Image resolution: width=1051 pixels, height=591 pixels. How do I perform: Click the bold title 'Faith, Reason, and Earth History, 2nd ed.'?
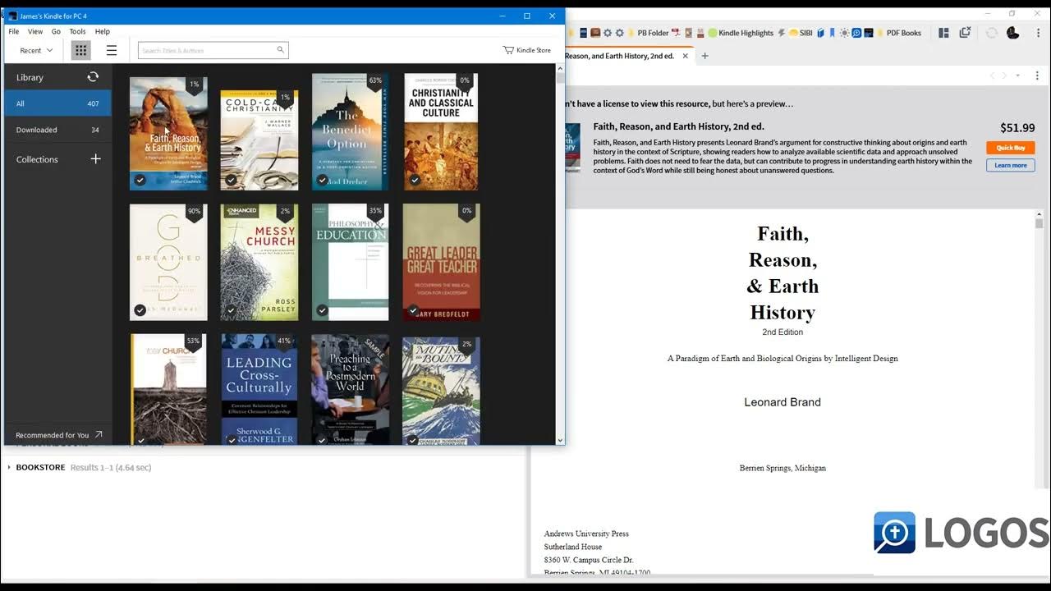[678, 126]
